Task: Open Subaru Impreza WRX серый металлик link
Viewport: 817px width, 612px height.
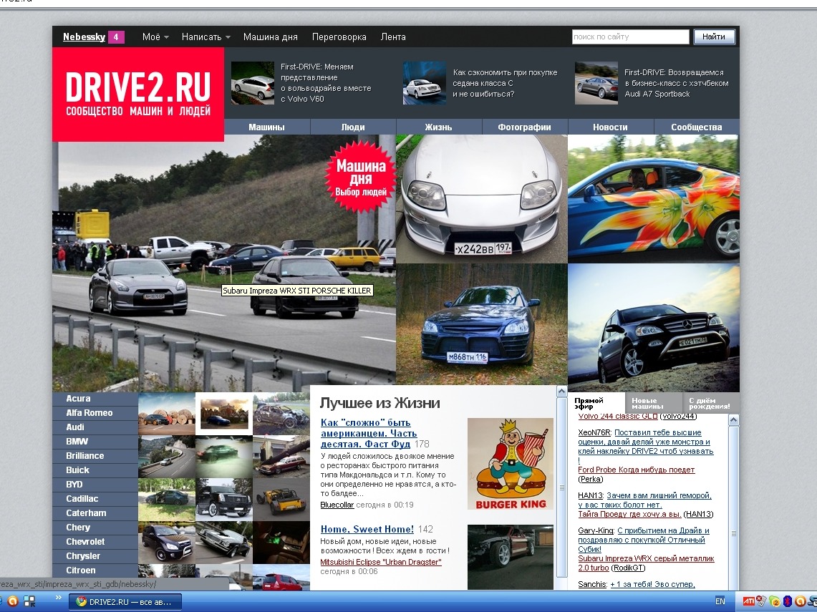Action: 646,563
